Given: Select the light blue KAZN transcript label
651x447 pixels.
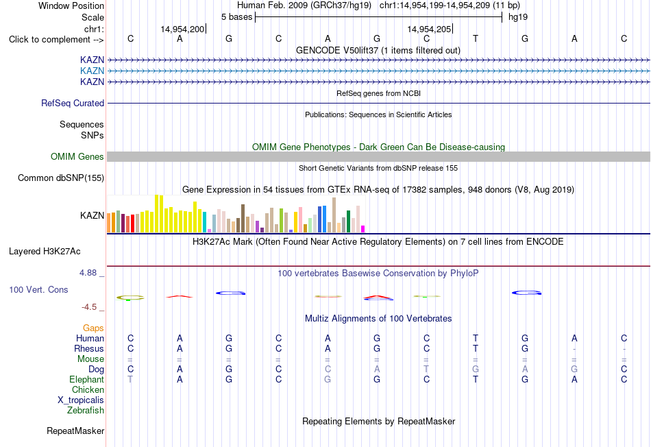Looking at the screenshot, I should 93,71.
